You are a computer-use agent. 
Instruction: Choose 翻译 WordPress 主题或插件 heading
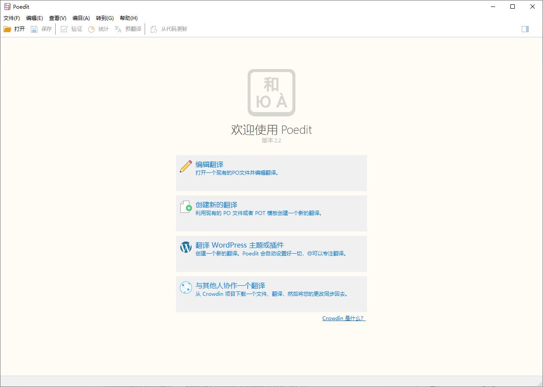(x=239, y=245)
